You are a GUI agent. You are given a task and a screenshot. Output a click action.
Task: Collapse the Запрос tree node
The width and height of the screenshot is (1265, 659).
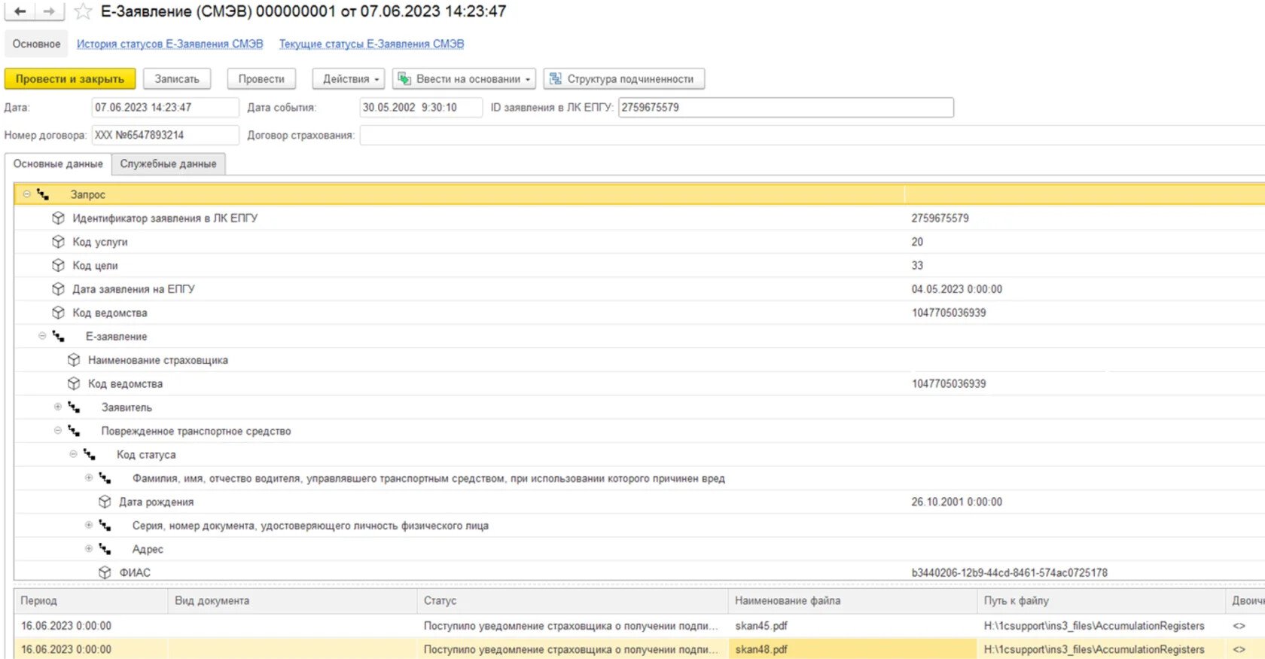[x=27, y=194]
